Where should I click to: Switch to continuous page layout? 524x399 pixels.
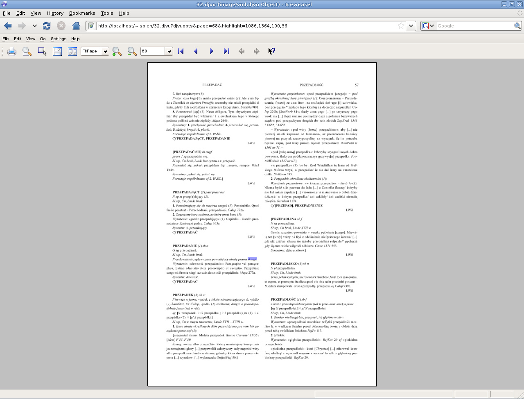click(57, 51)
